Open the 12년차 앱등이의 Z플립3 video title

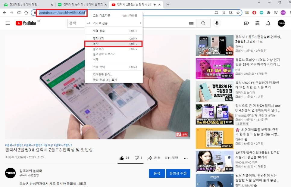click(257, 155)
